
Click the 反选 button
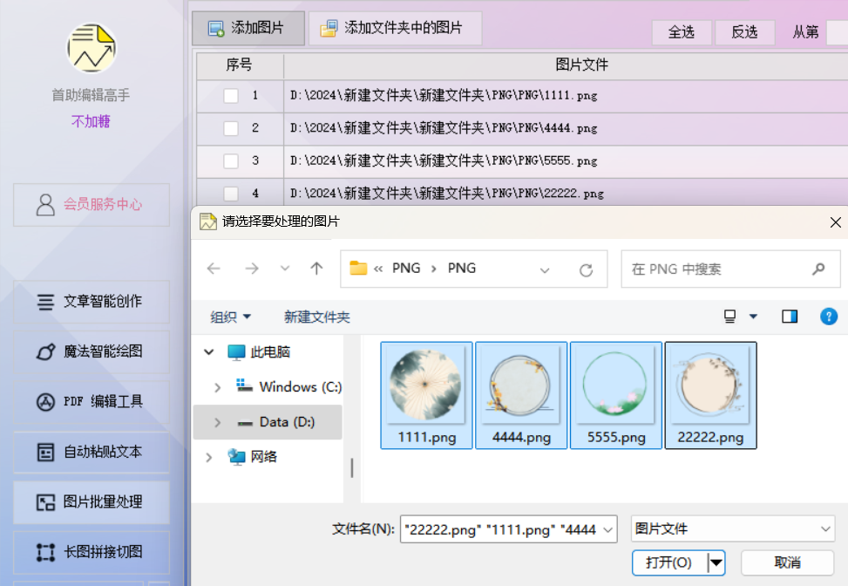(x=744, y=32)
